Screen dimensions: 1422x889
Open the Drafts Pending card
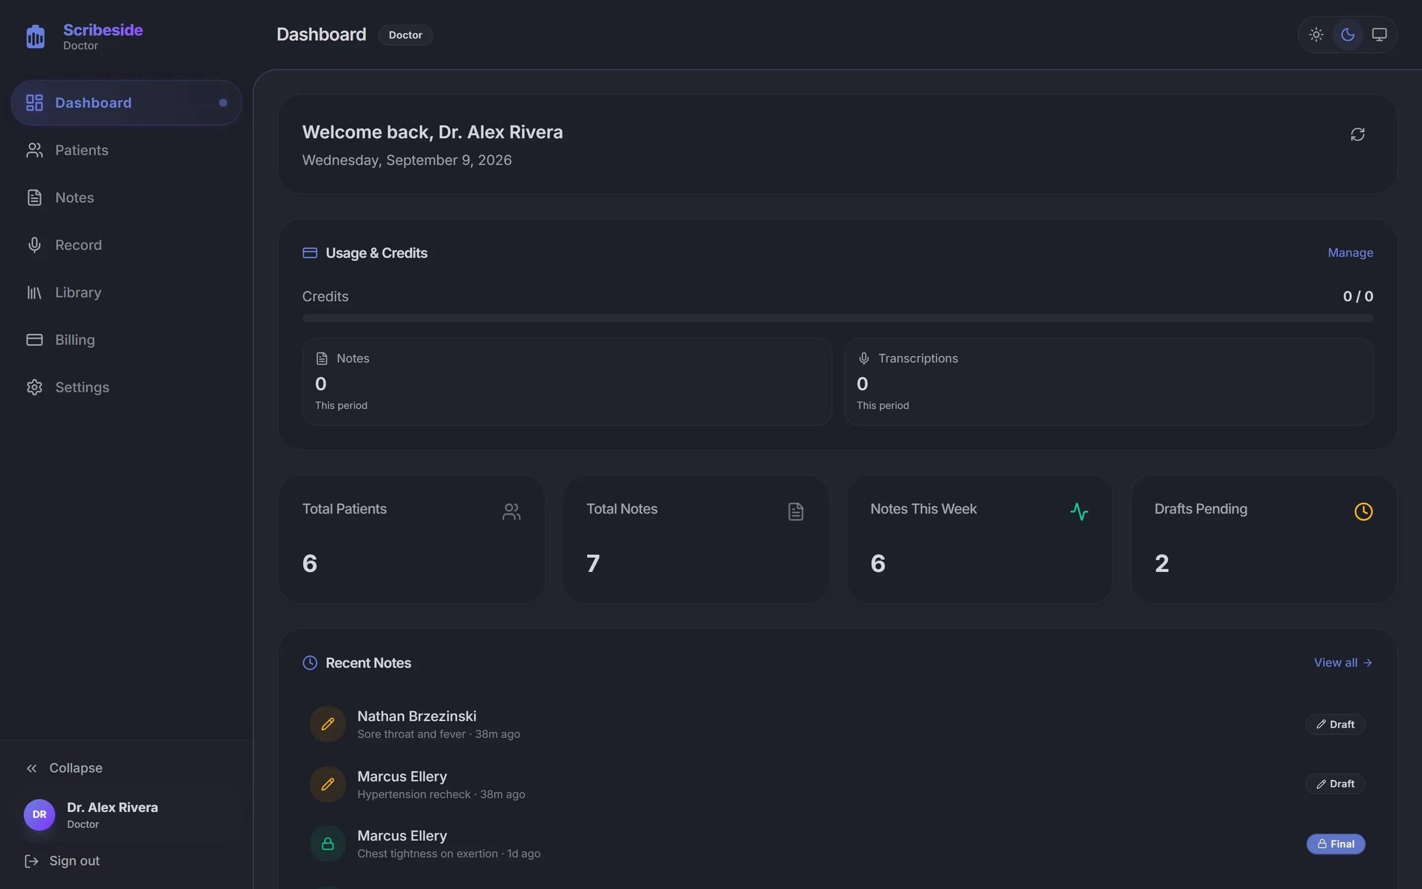pyautogui.click(x=1264, y=540)
